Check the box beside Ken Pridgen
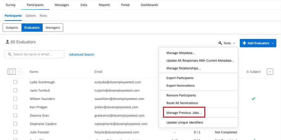281x140 pixels. click(15, 107)
